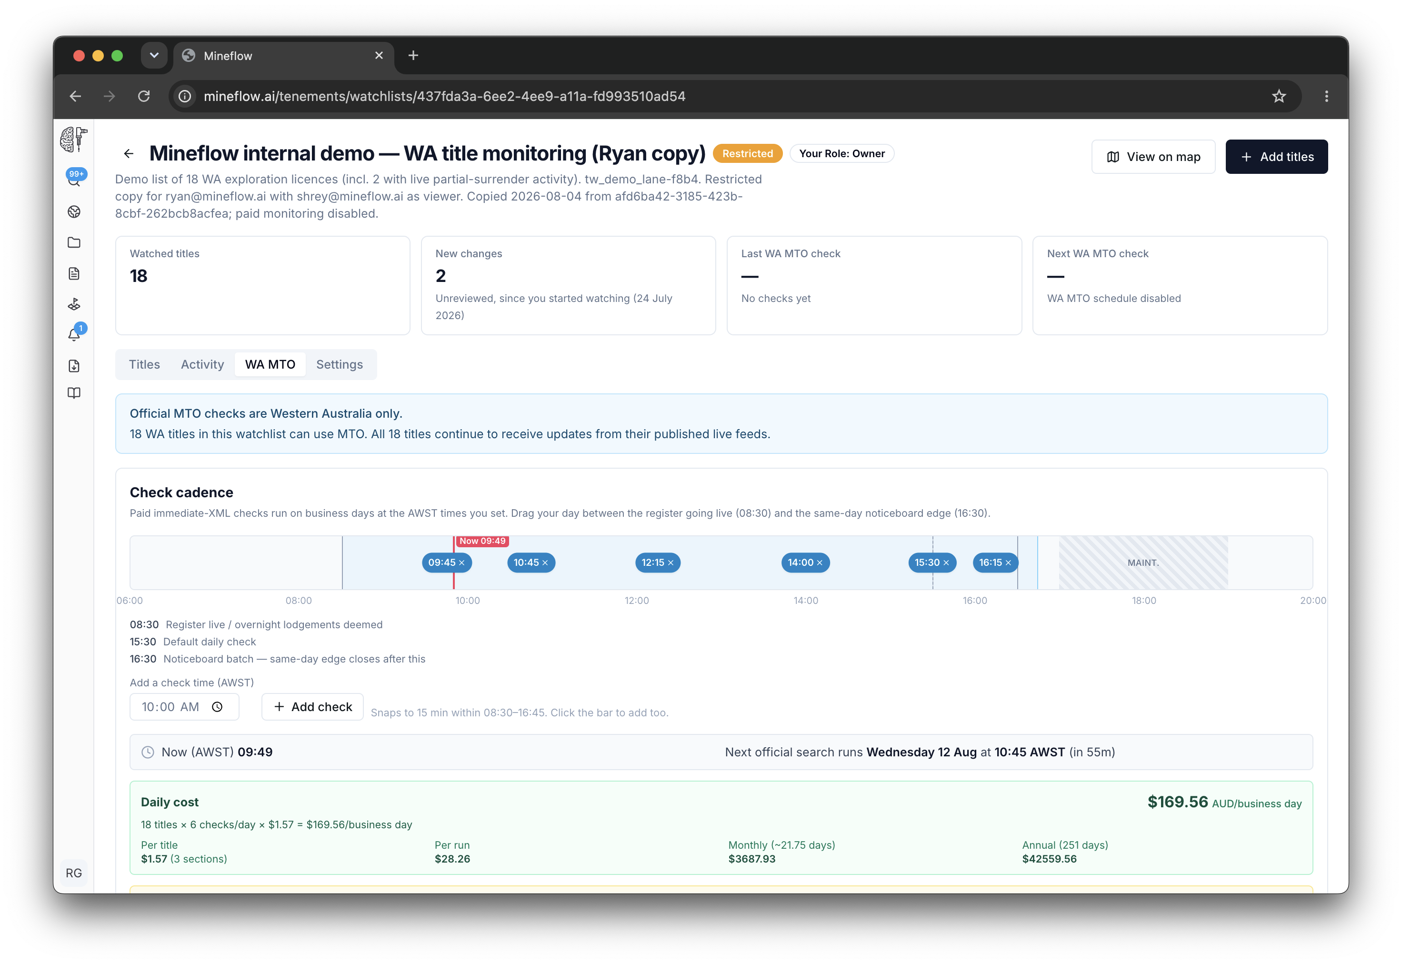
Task: Click the 'No checks yet' text
Action: pyautogui.click(x=776, y=298)
